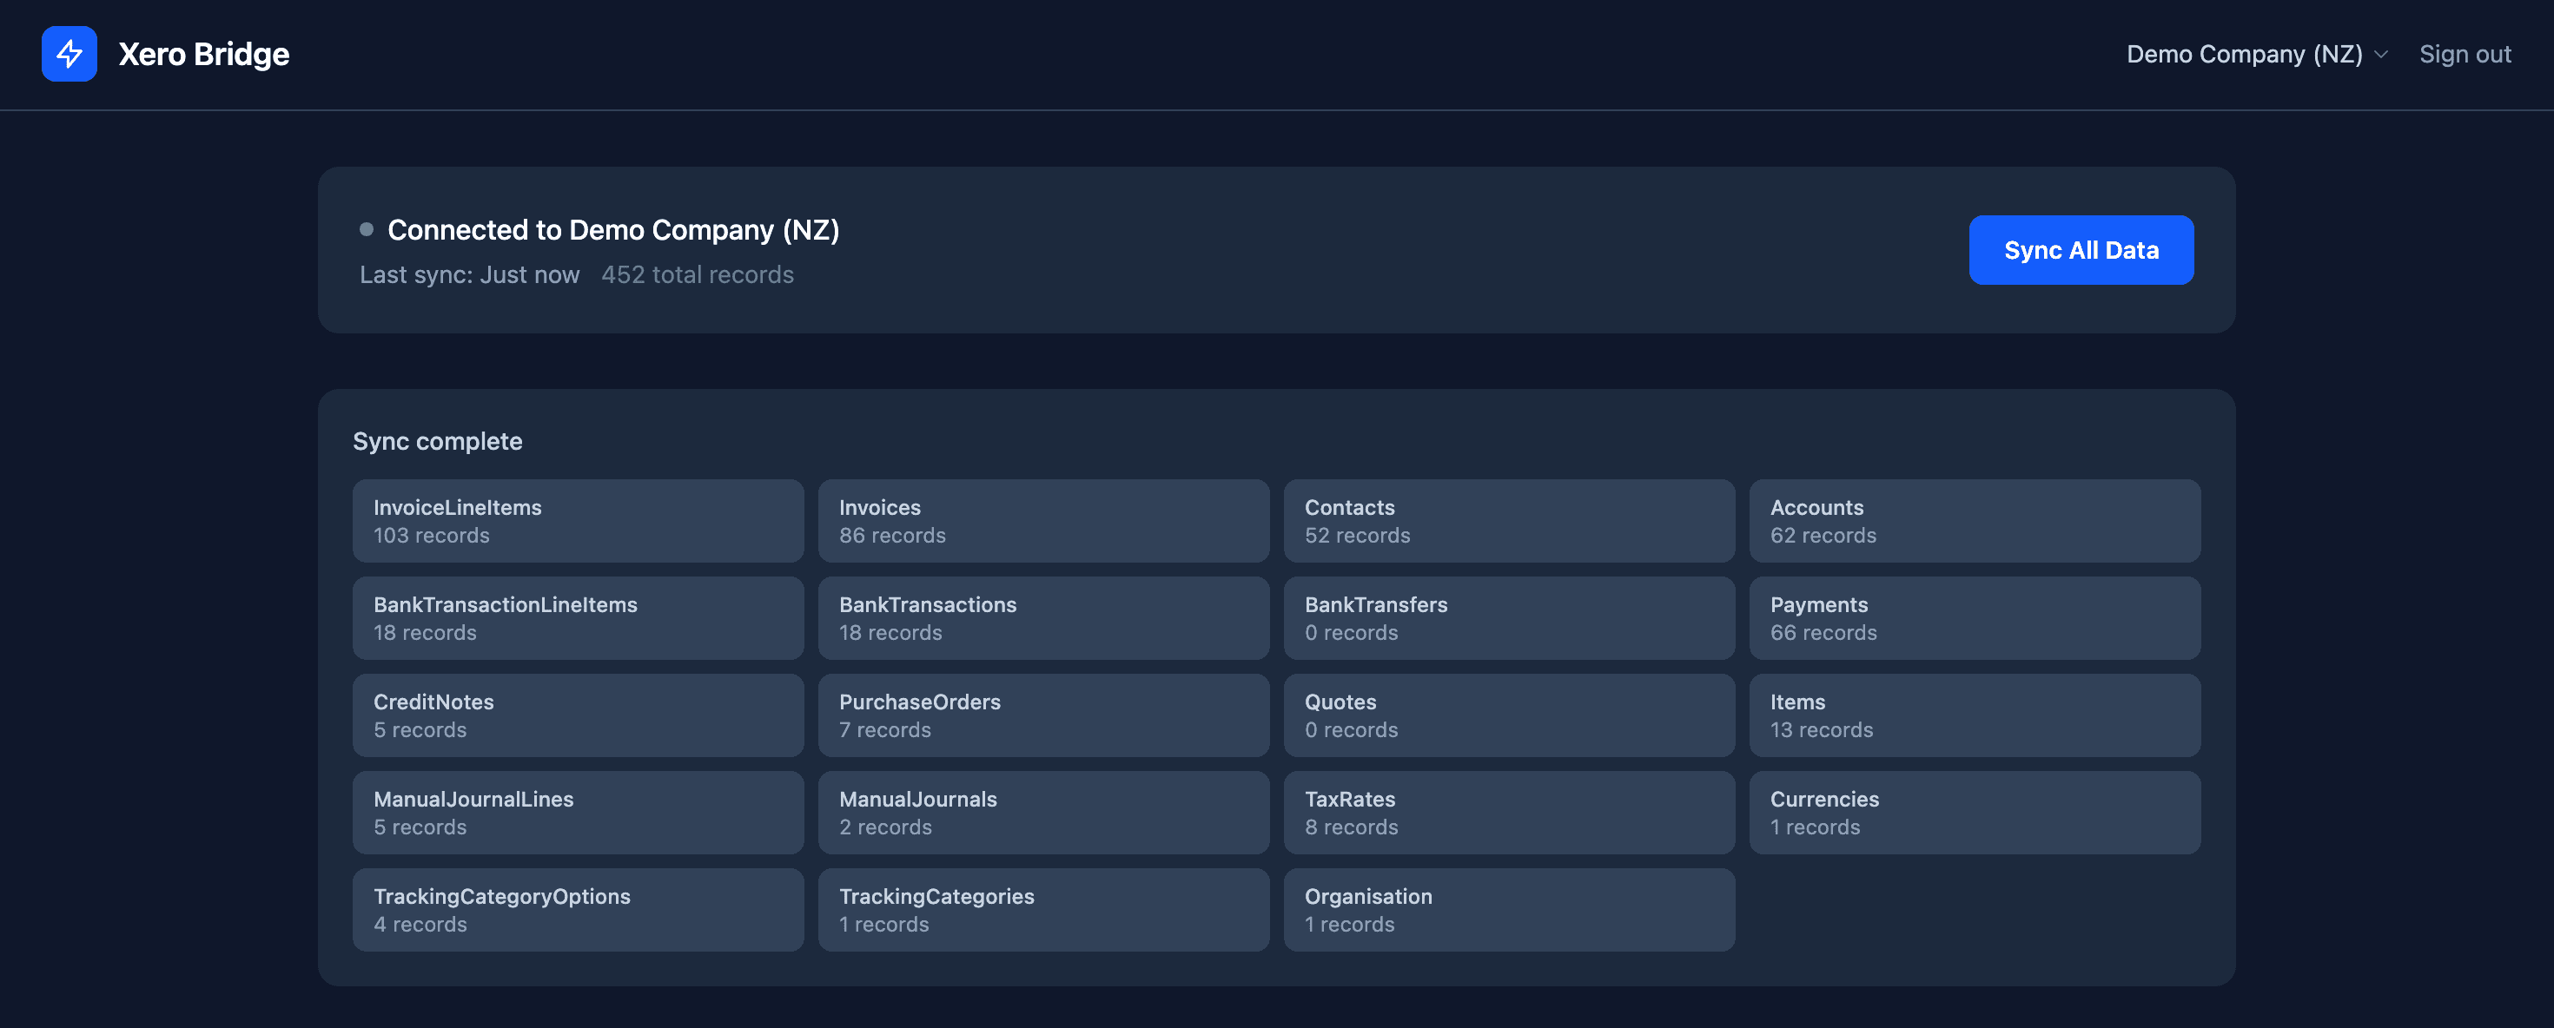The width and height of the screenshot is (2554, 1028).
Task: Select the Quotes 0 records card
Action: click(x=1509, y=715)
